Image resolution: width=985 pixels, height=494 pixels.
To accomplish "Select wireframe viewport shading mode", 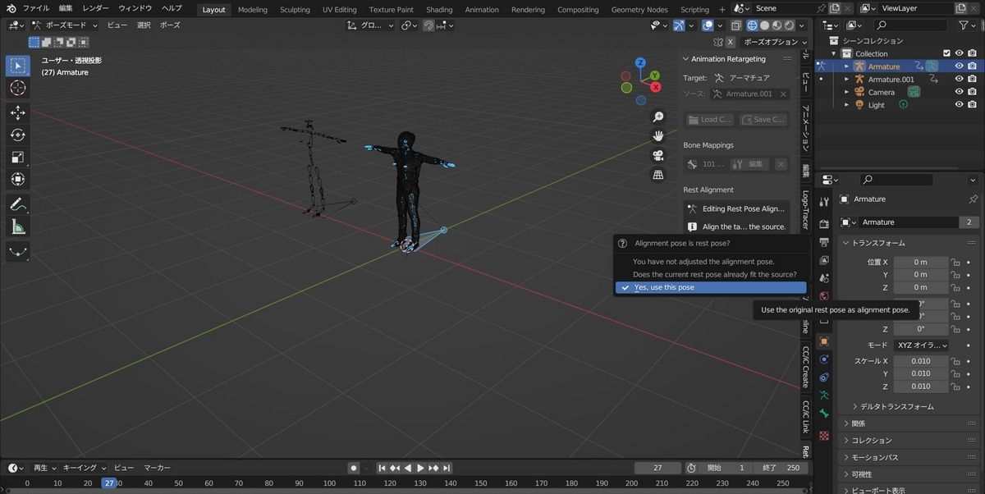I will point(753,25).
